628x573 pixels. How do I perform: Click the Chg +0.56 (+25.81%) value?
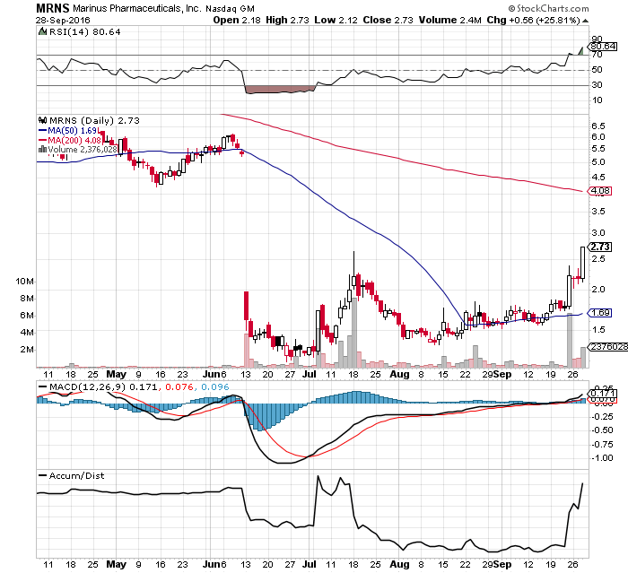coord(533,20)
